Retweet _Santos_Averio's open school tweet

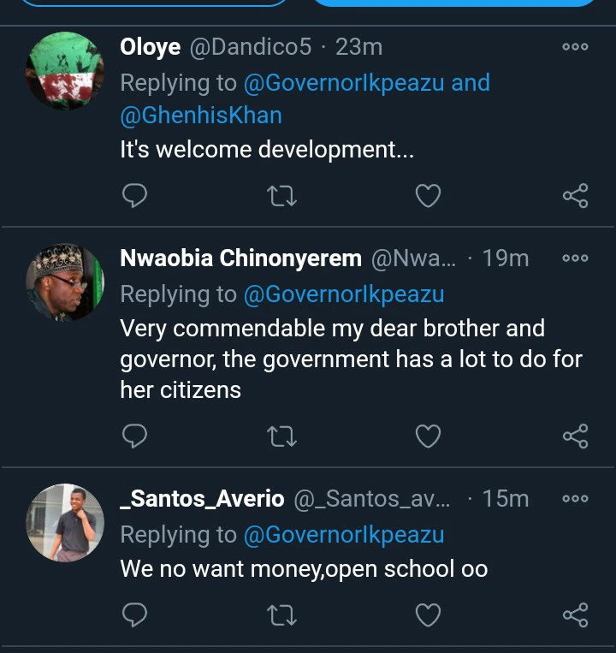pyautogui.click(x=281, y=614)
